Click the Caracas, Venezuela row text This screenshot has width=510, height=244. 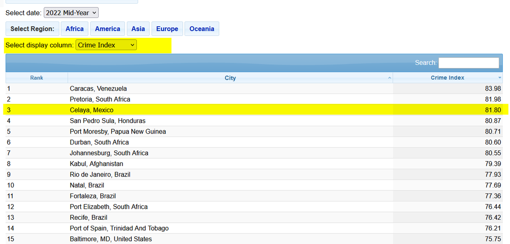coord(98,88)
